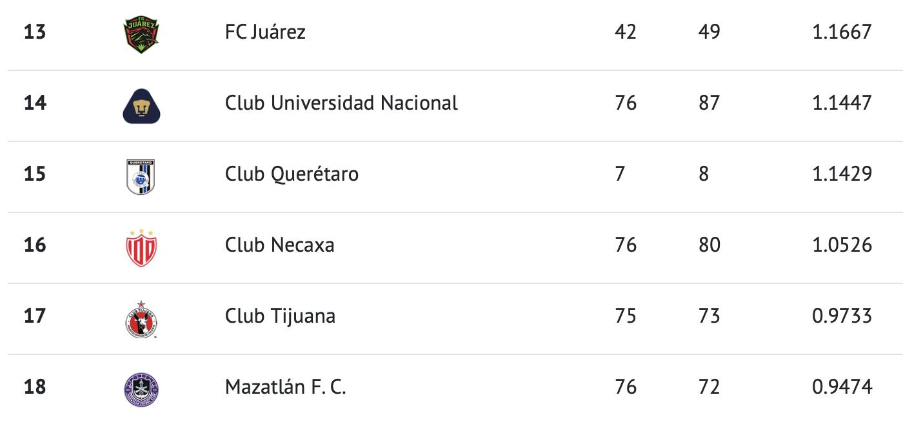
Task: Click the 1.1667 quotient value
Action: pyautogui.click(x=842, y=32)
